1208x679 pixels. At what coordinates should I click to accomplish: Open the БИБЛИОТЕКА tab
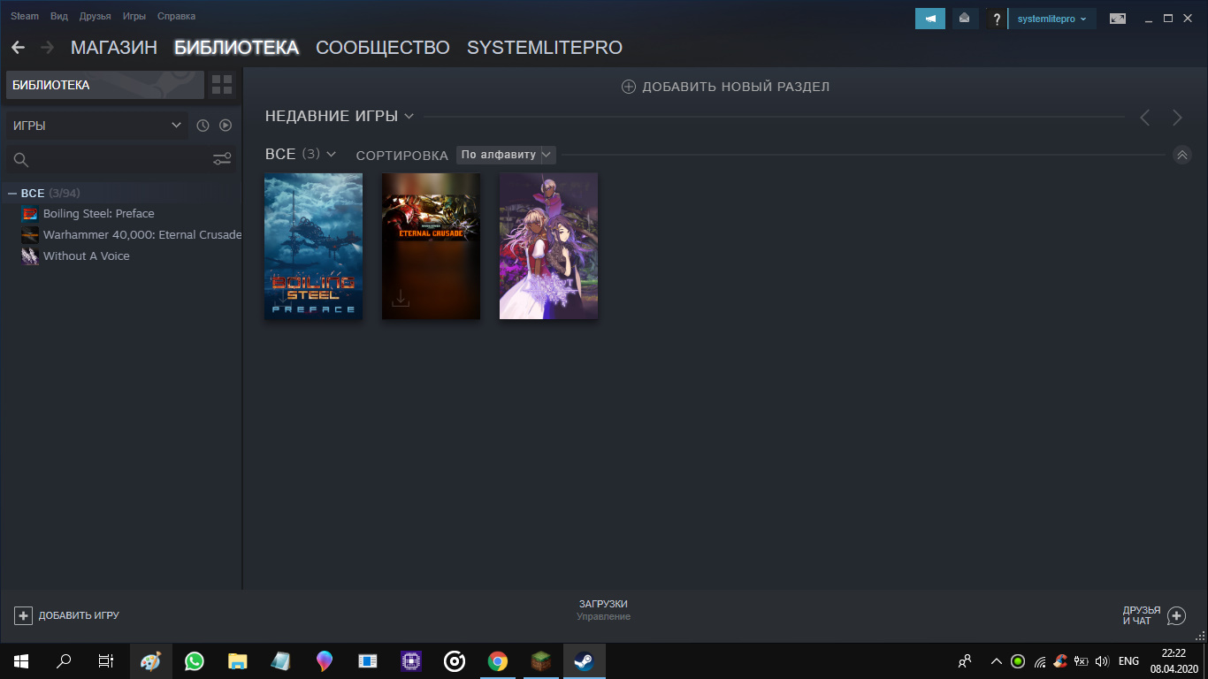click(x=236, y=48)
